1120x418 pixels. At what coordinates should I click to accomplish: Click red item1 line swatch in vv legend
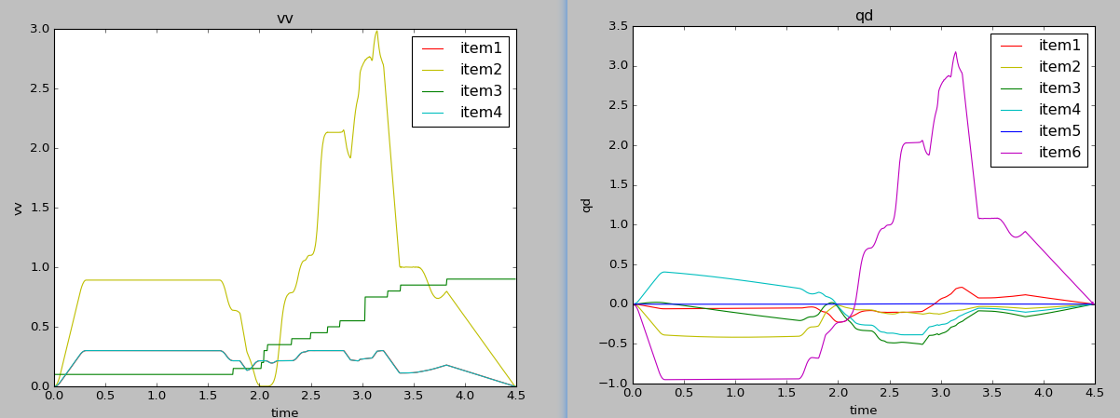tap(434, 48)
